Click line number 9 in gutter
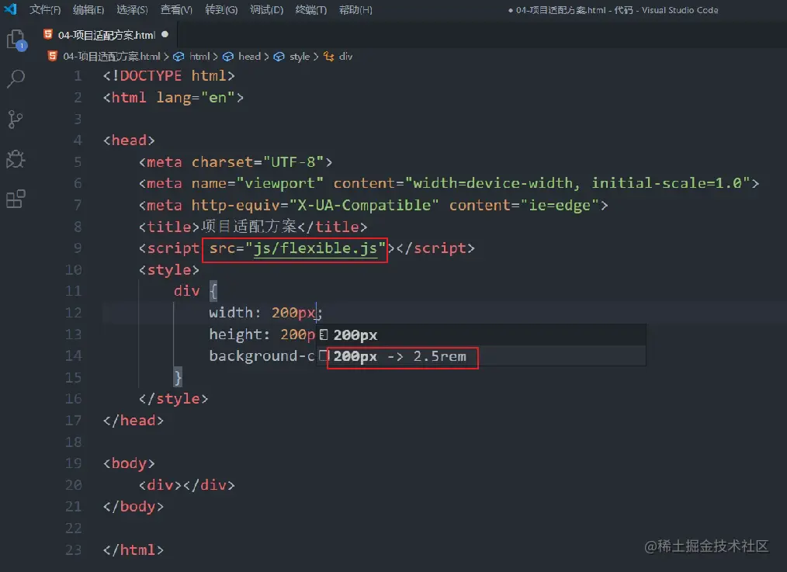Viewport: 787px width, 572px height. coord(78,248)
